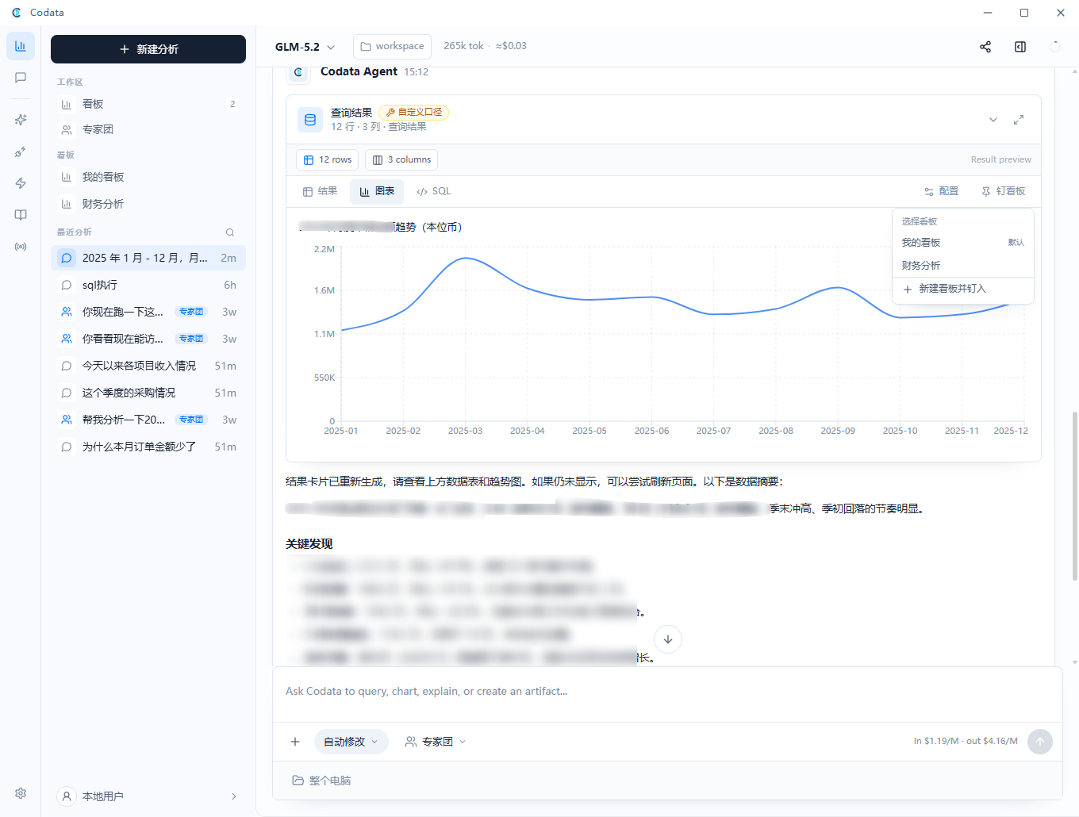Open 看板 in the sidebar workspace
Screen dimensions: 1079x817
[148, 104]
